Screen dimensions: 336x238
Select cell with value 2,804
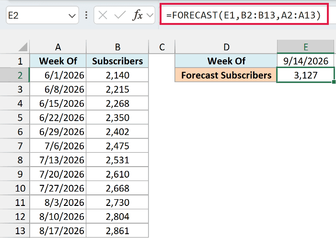(117, 216)
